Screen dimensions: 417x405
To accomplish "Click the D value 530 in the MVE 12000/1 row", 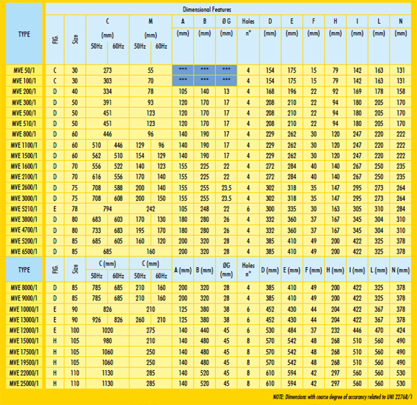I will (x=270, y=331).
